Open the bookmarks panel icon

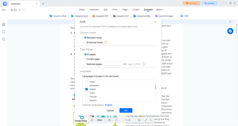pos(4,32)
